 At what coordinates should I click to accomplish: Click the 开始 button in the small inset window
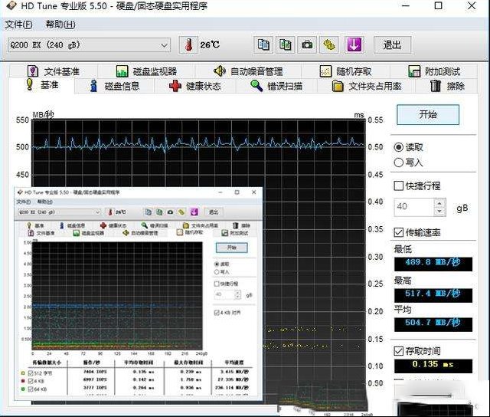(x=231, y=248)
